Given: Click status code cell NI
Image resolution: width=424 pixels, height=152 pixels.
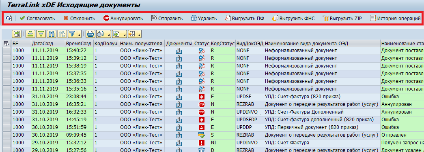Looking at the screenshot, I should (x=222, y=143).
